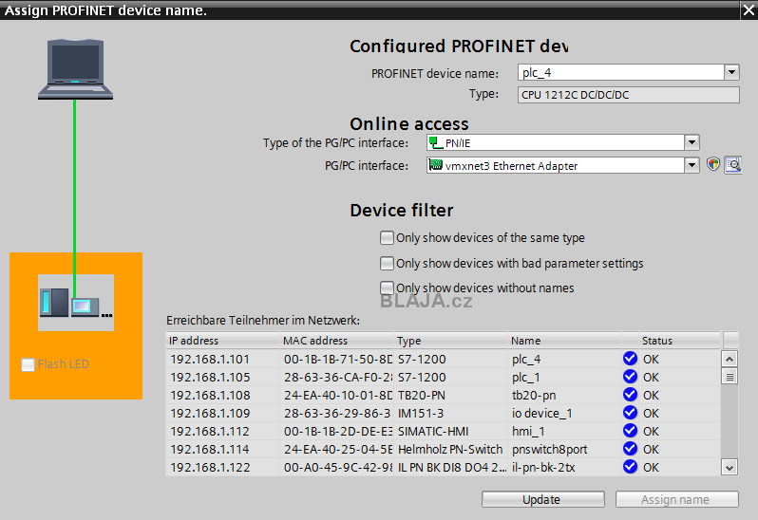This screenshot has width=758, height=520.
Task: Sort by the Status column header
Action: [680, 341]
